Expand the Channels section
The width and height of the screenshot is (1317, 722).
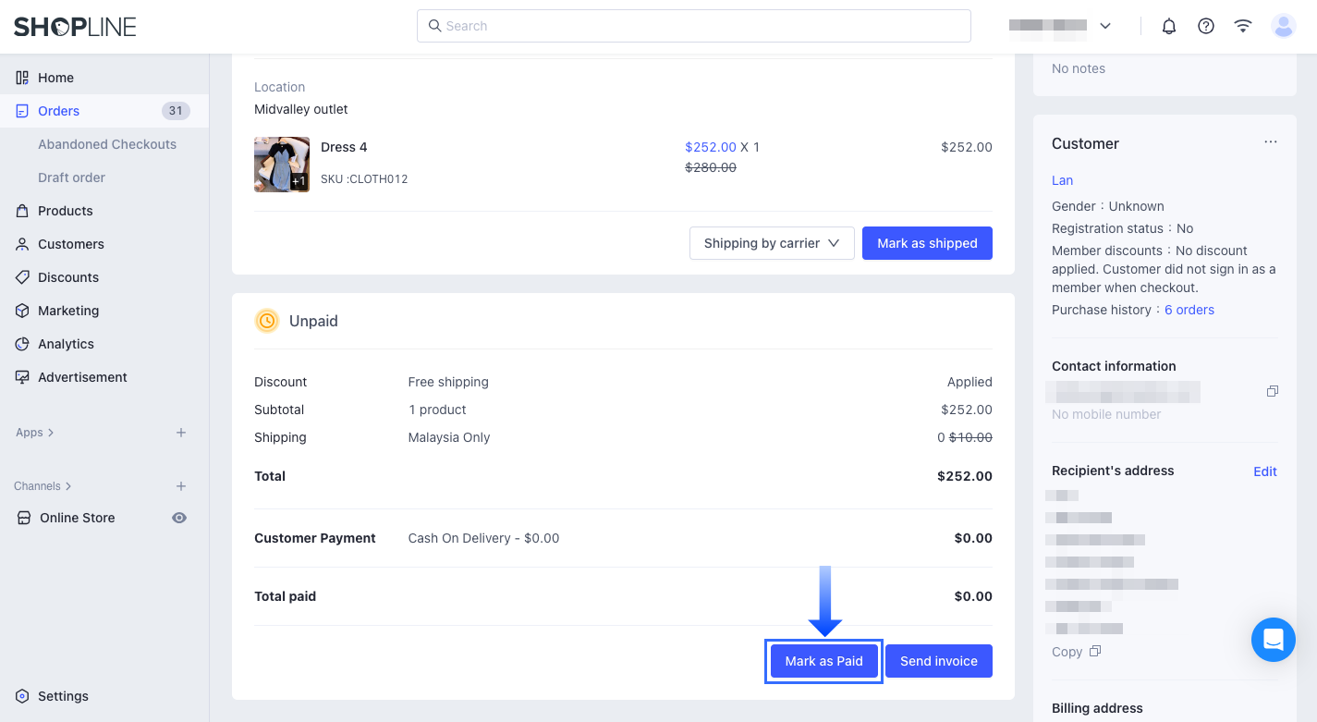tap(43, 486)
